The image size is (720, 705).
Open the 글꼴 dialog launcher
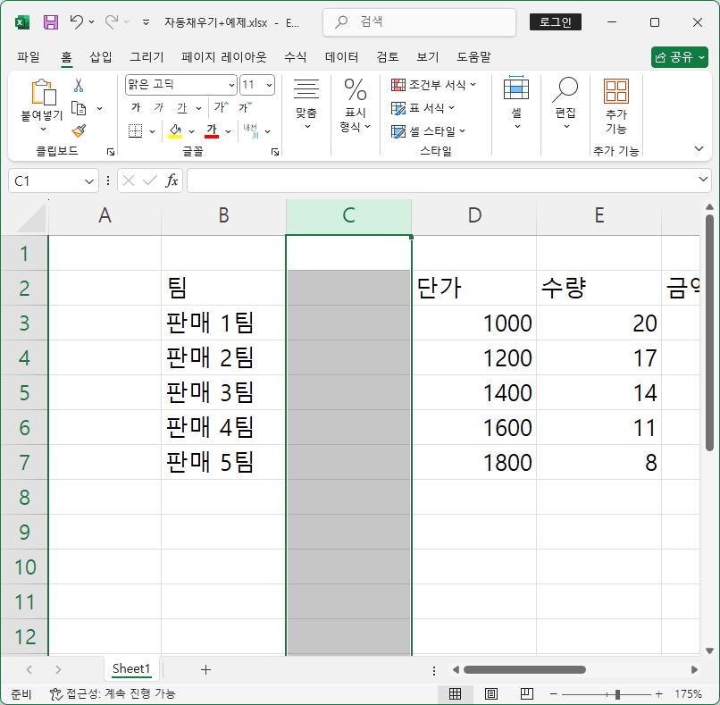(275, 152)
